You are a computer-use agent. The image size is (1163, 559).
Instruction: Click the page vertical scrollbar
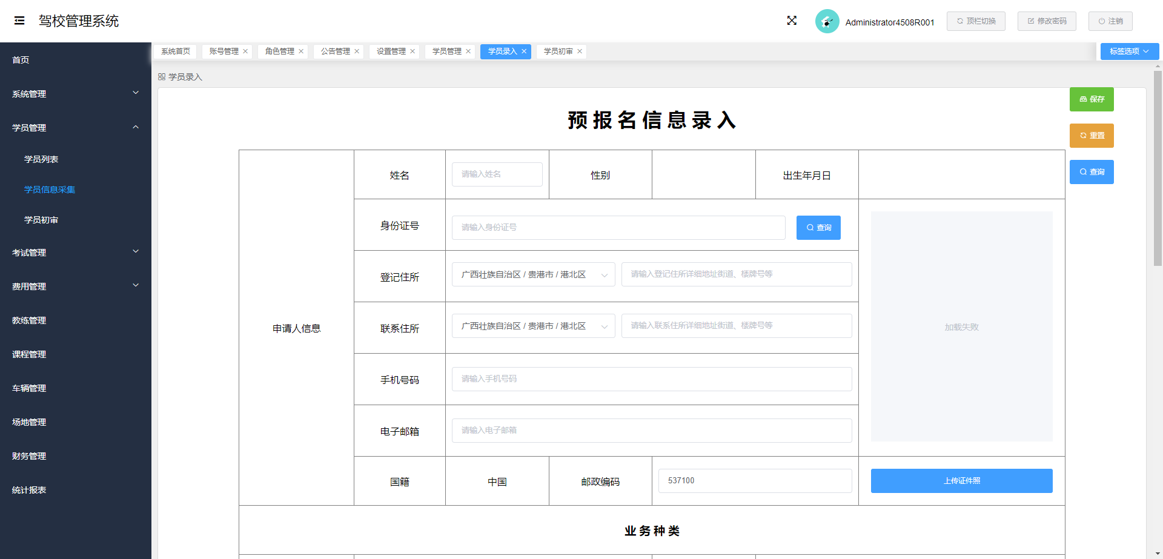[x=1158, y=168]
